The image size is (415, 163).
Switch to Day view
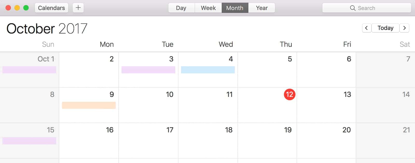point(181,8)
